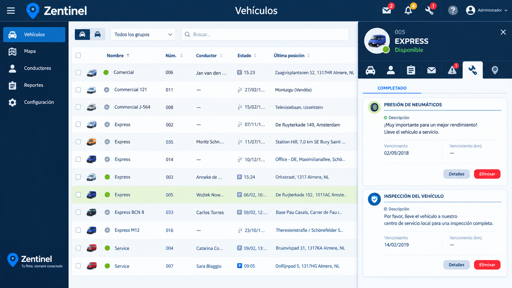Image resolution: width=512 pixels, height=288 pixels.
Task: Open maintenance wrench alerts in header
Action: coord(429,11)
